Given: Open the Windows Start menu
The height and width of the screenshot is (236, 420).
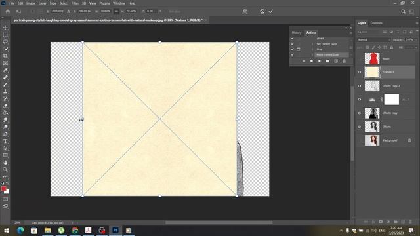Looking at the screenshot, I should pos(7,230).
